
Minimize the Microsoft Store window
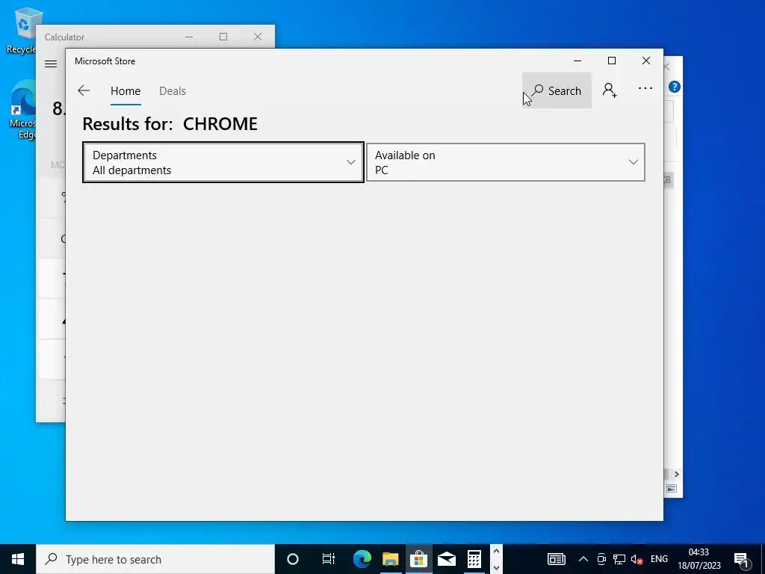point(577,61)
